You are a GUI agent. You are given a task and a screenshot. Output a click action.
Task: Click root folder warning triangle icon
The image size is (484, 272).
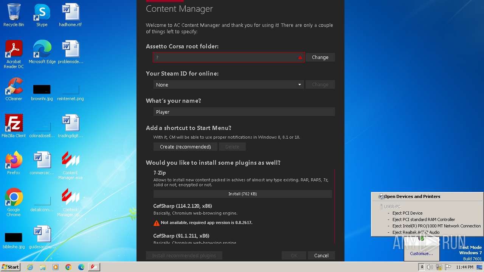300,57
